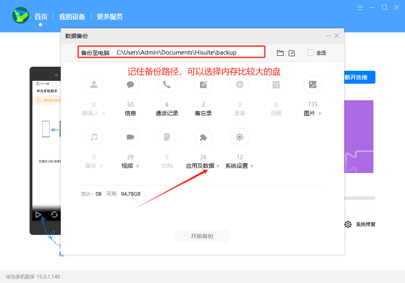405x283 pixels.
Task: Edit backup path with pencil icon
Action: (x=292, y=53)
